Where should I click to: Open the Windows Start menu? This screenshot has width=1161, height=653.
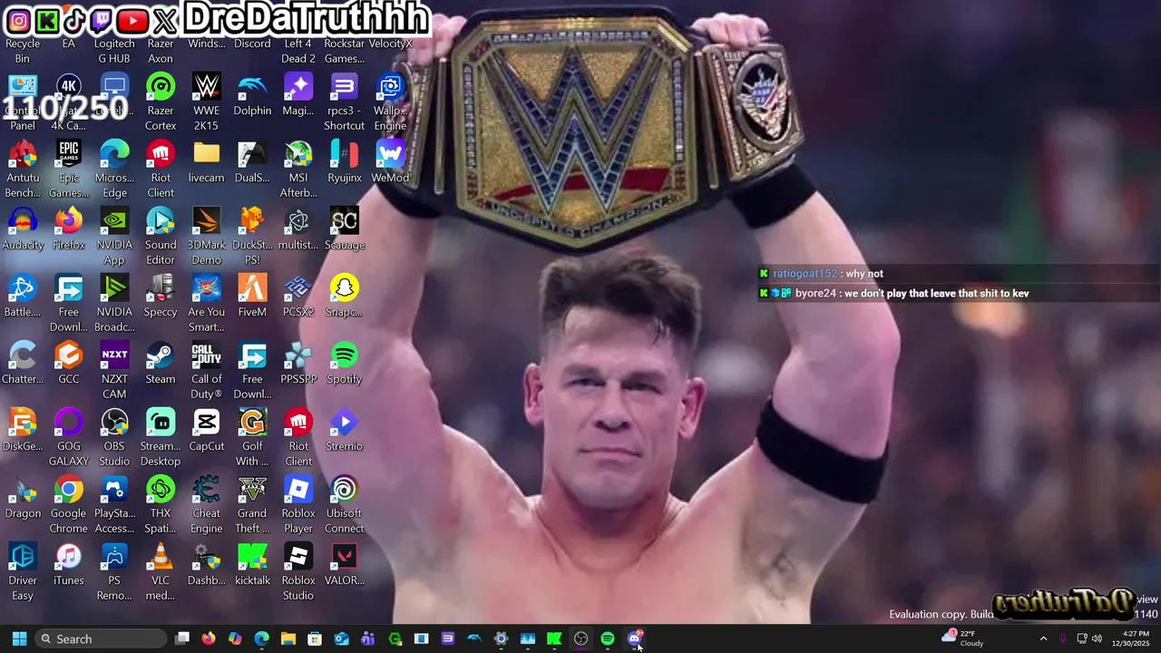[19, 638]
